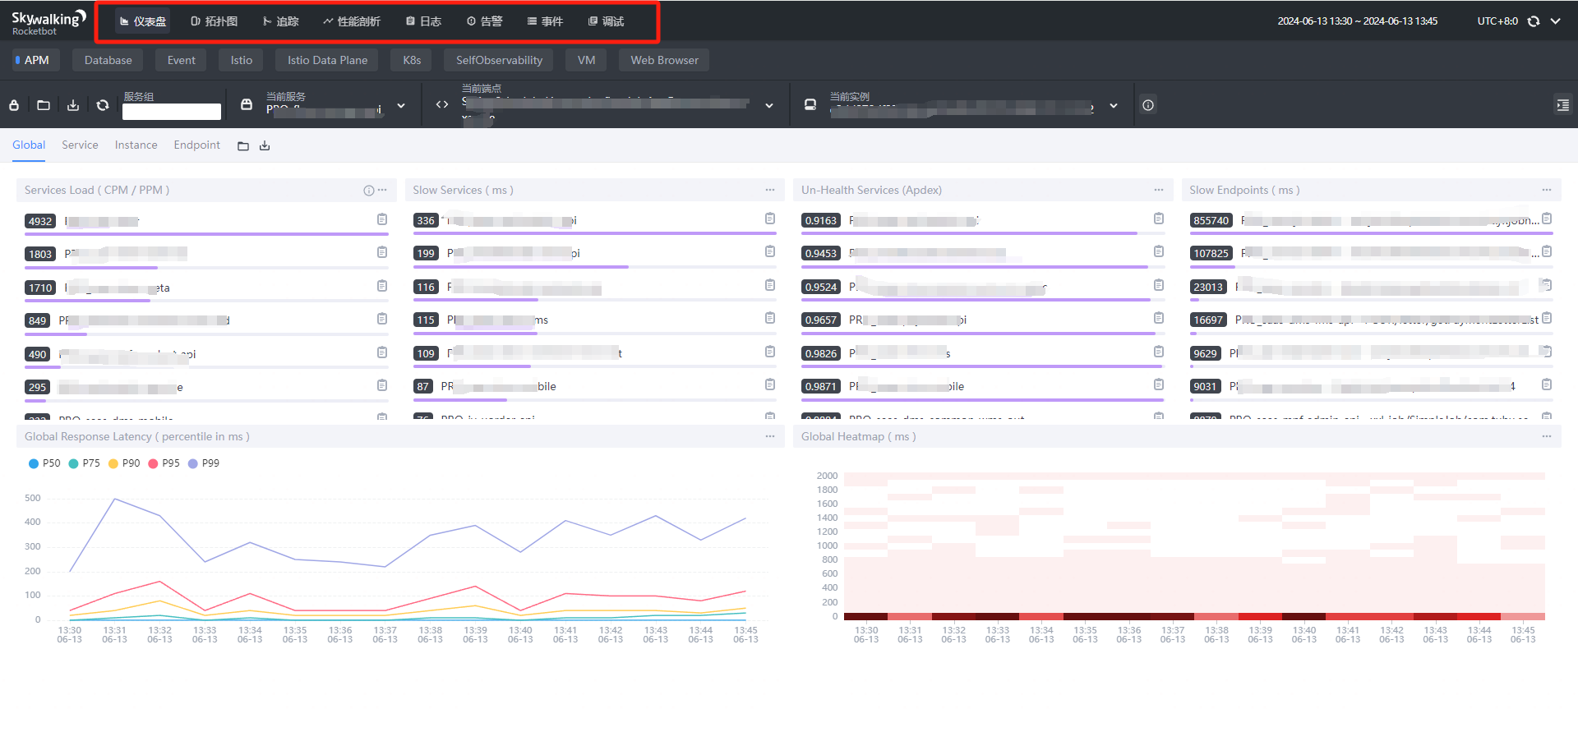The height and width of the screenshot is (755, 1578).
Task: Copy slow service name in 336 row
Action: click(x=770, y=219)
